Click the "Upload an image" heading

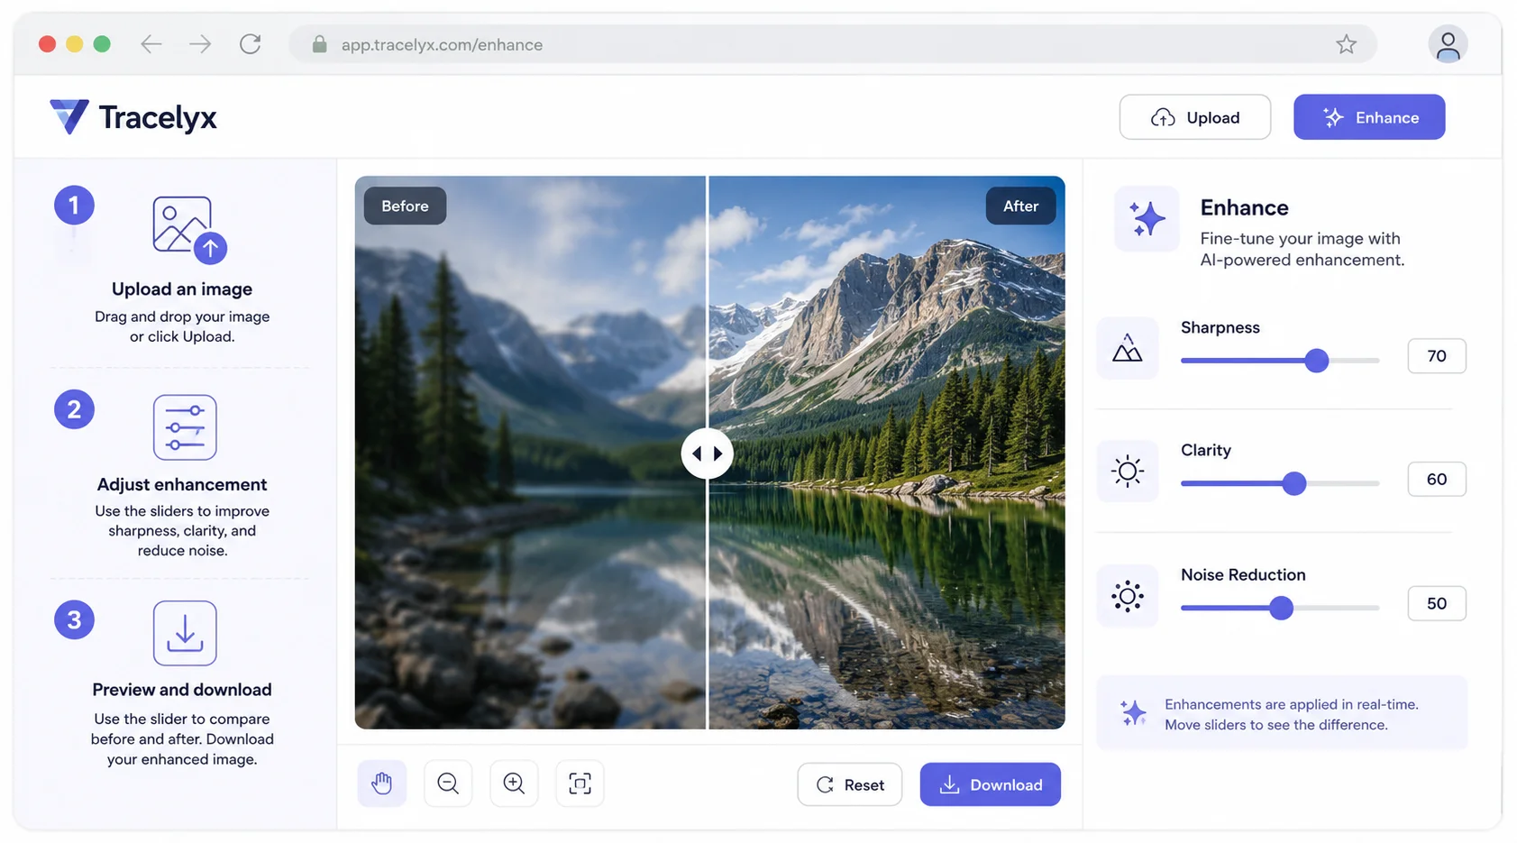182,289
